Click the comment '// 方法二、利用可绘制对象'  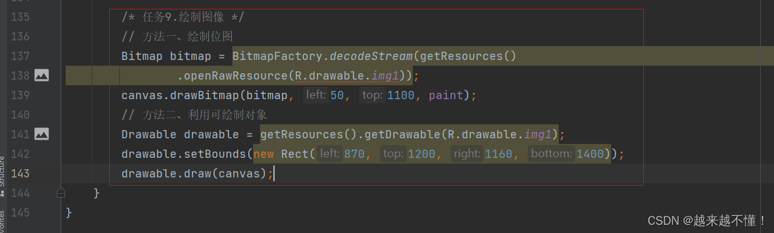coord(194,115)
